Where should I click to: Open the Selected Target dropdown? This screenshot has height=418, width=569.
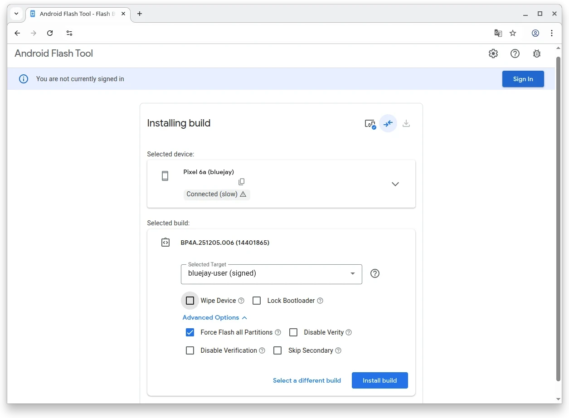click(271, 274)
